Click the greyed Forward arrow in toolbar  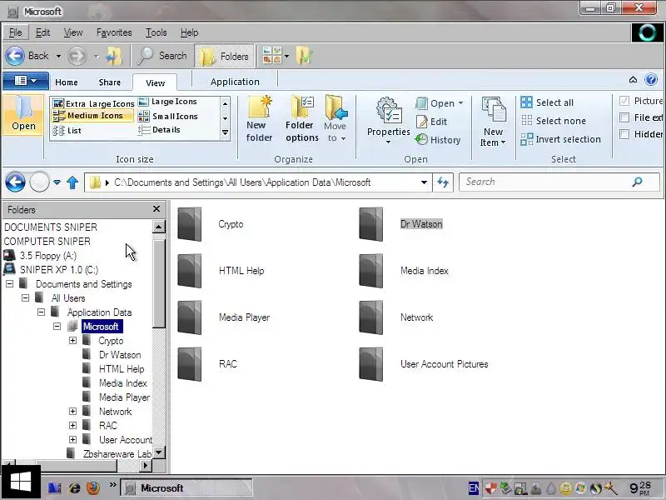77,56
